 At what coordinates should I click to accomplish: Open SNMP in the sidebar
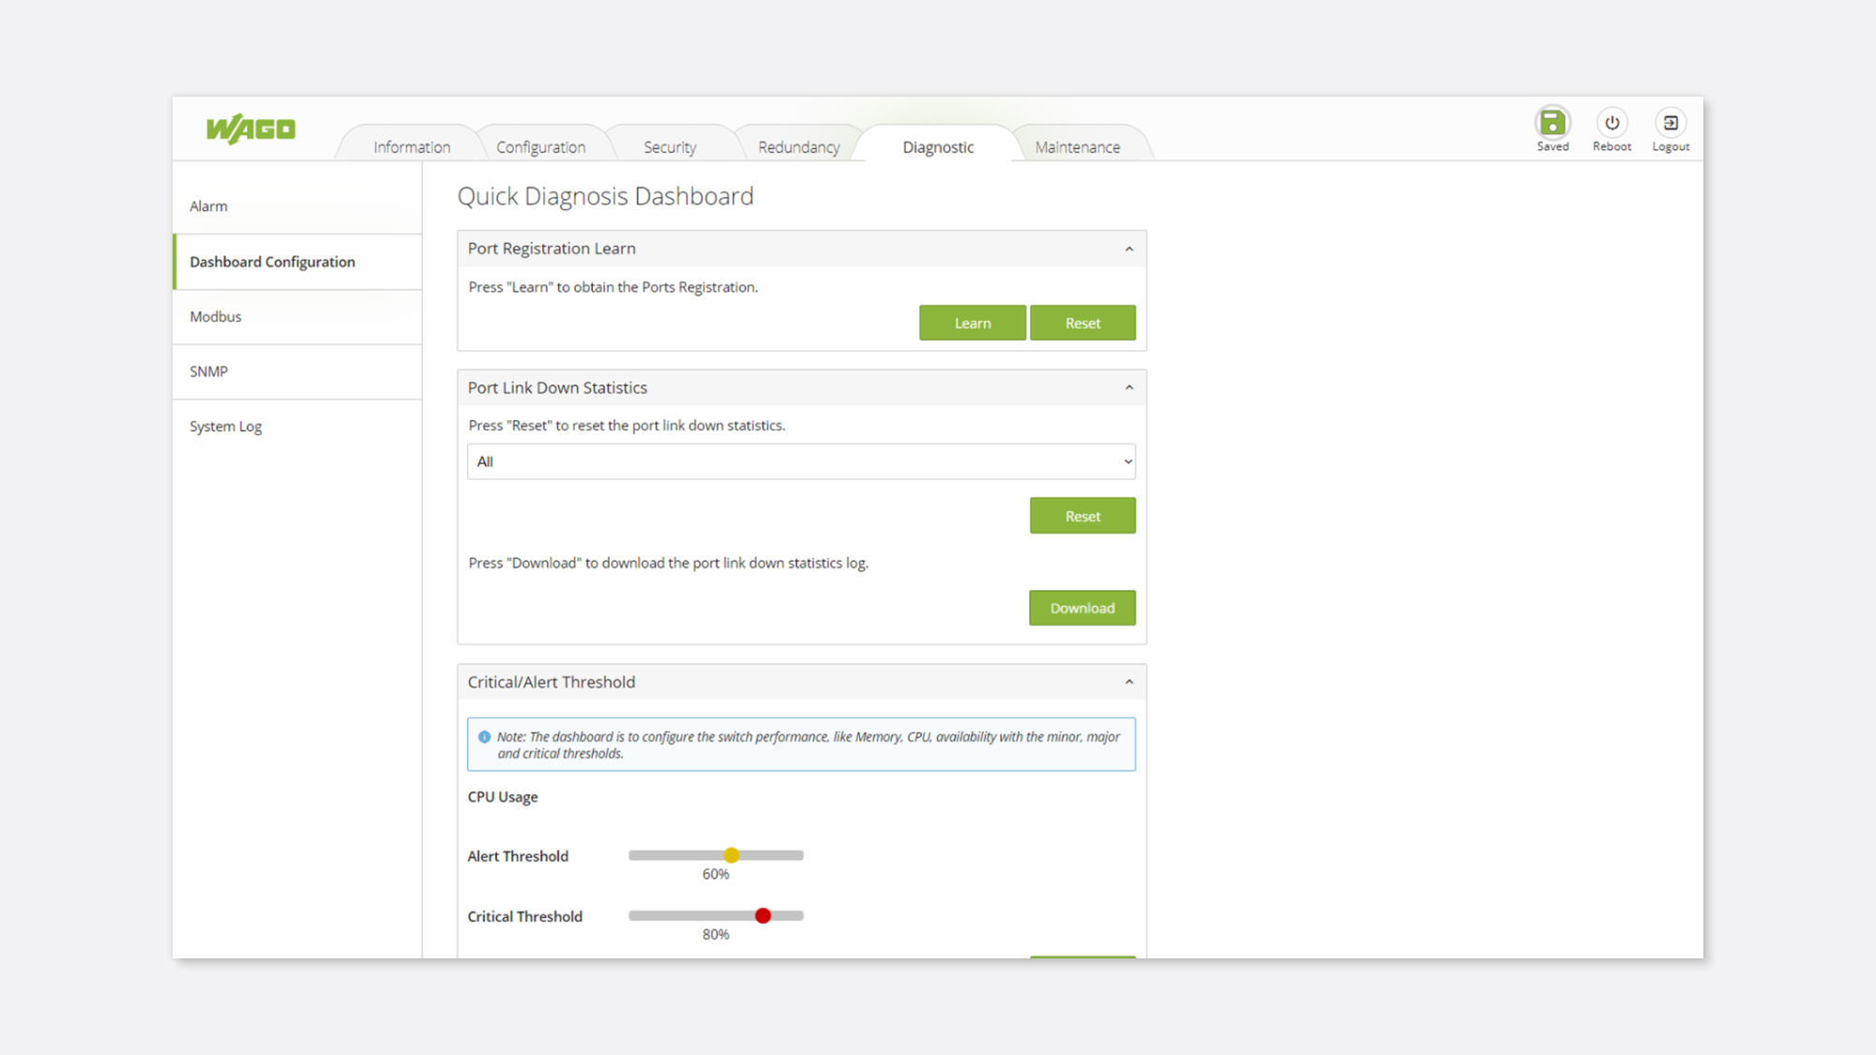pos(297,371)
